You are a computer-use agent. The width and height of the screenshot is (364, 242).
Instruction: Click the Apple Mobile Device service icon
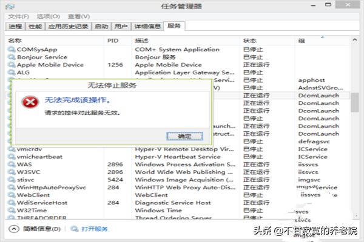pyautogui.click(x=12, y=65)
